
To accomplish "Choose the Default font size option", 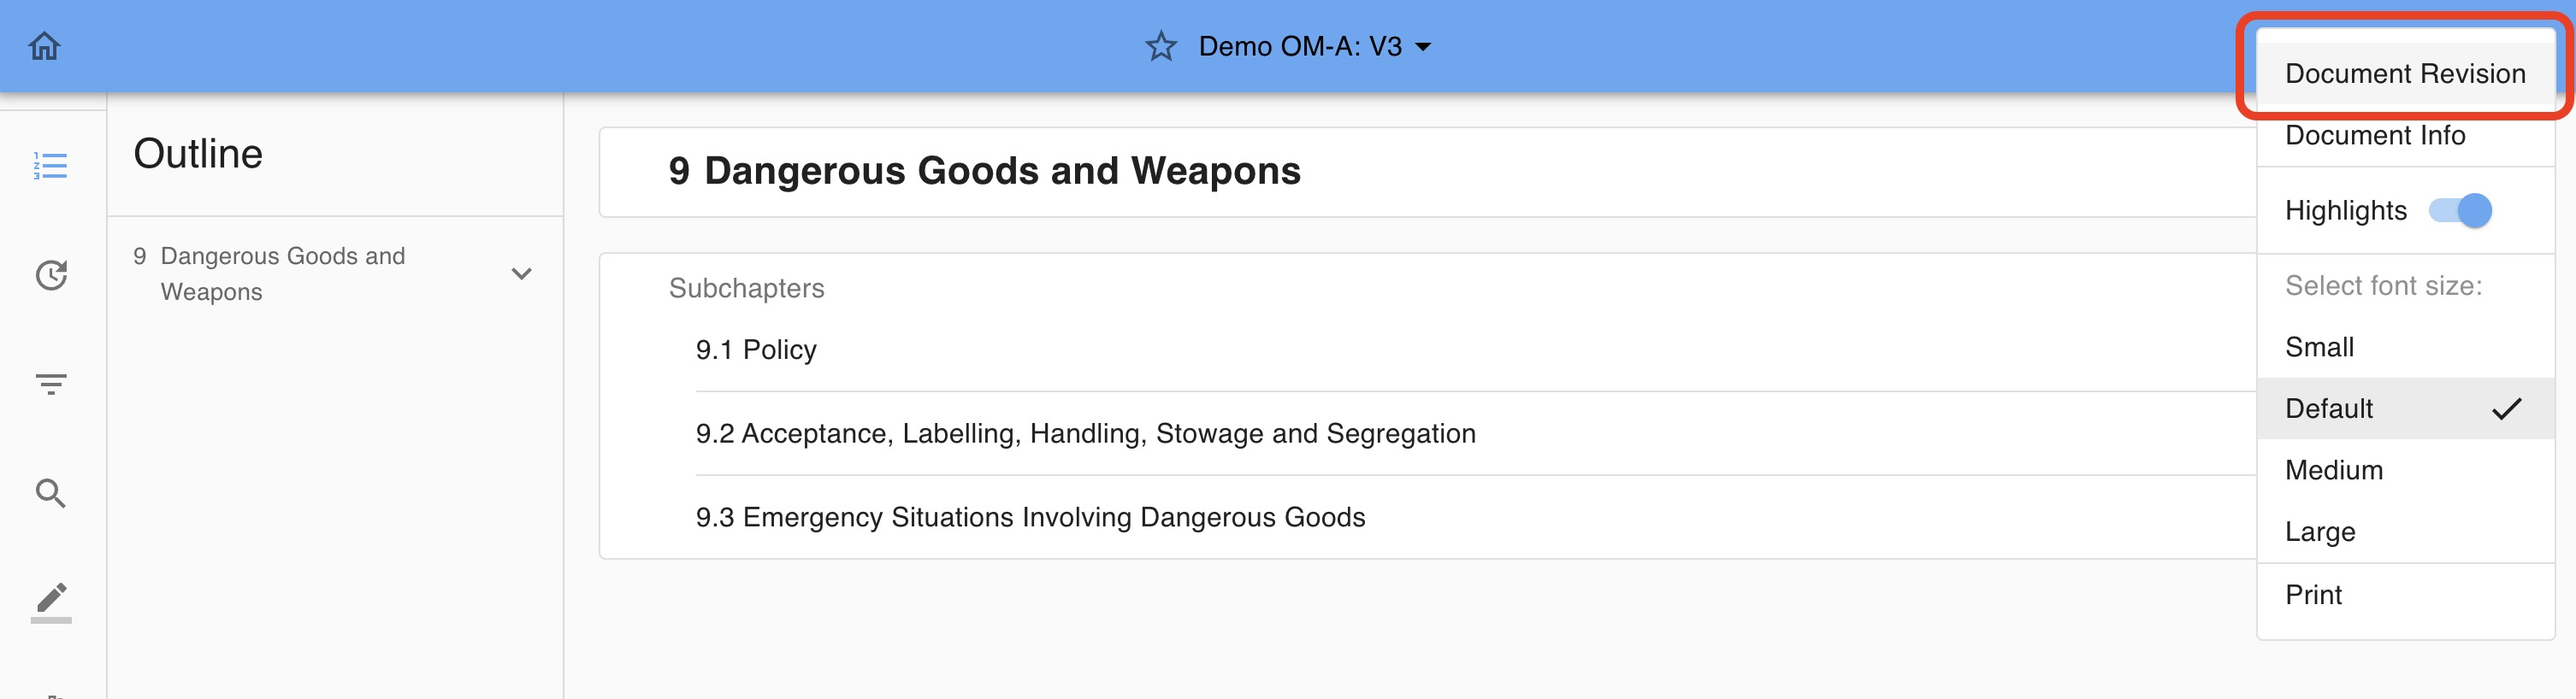I will [x=2329, y=408].
